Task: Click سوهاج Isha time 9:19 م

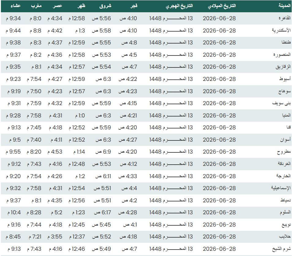Action: [x=14, y=91]
